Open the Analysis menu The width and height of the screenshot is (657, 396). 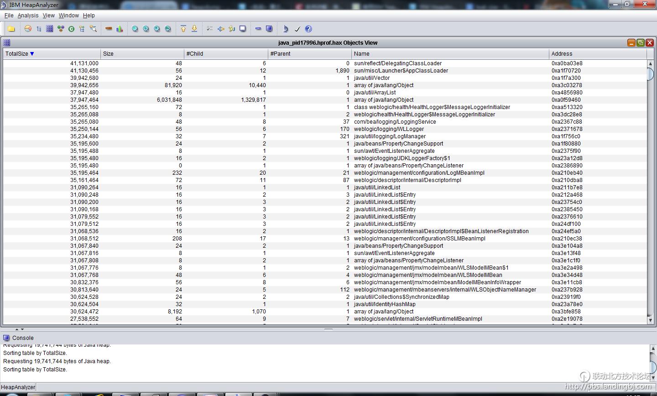[28, 16]
